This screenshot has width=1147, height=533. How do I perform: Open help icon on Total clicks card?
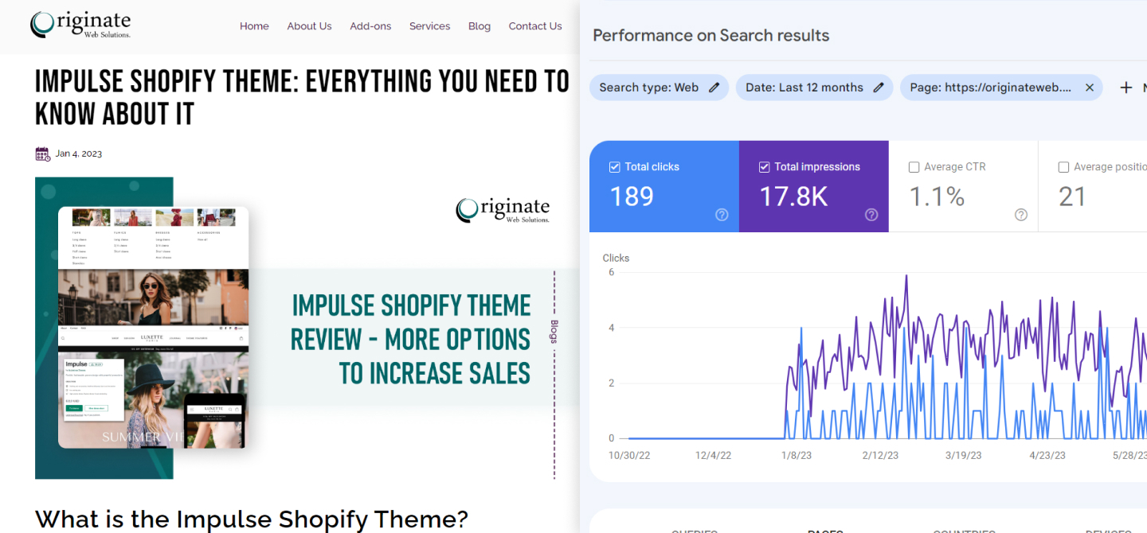pyautogui.click(x=722, y=215)
